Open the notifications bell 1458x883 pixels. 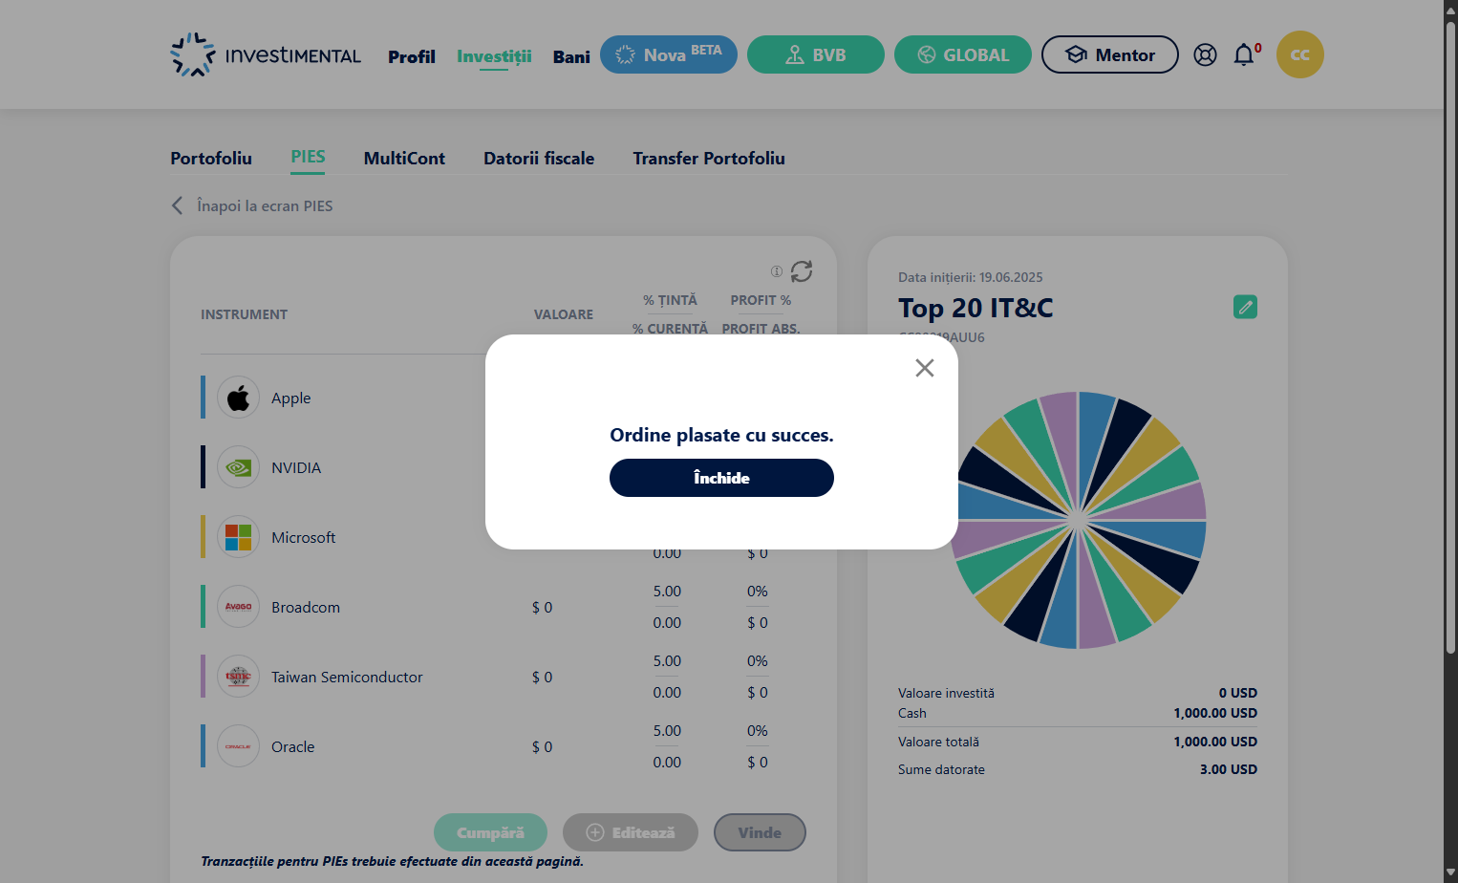pyautogui.click(x=1244, y=54)
